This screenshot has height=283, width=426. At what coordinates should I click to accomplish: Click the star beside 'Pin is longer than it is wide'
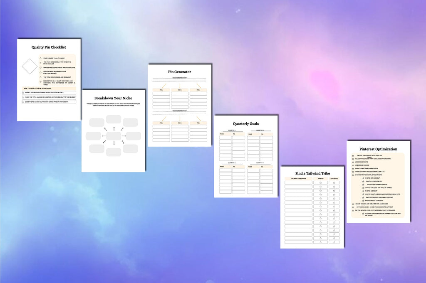[x=40, y=58]
